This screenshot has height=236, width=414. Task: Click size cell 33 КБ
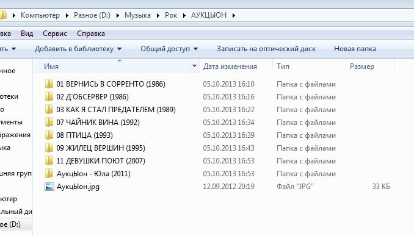click(x=381, y=187)
